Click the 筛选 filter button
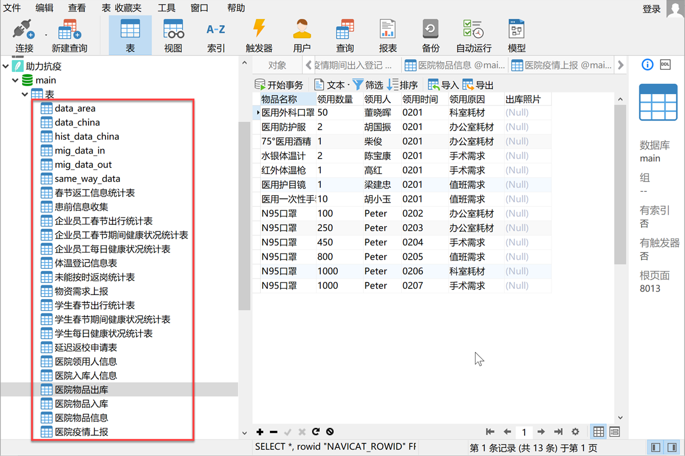This screenshot has height=456, width=685. 368,85
